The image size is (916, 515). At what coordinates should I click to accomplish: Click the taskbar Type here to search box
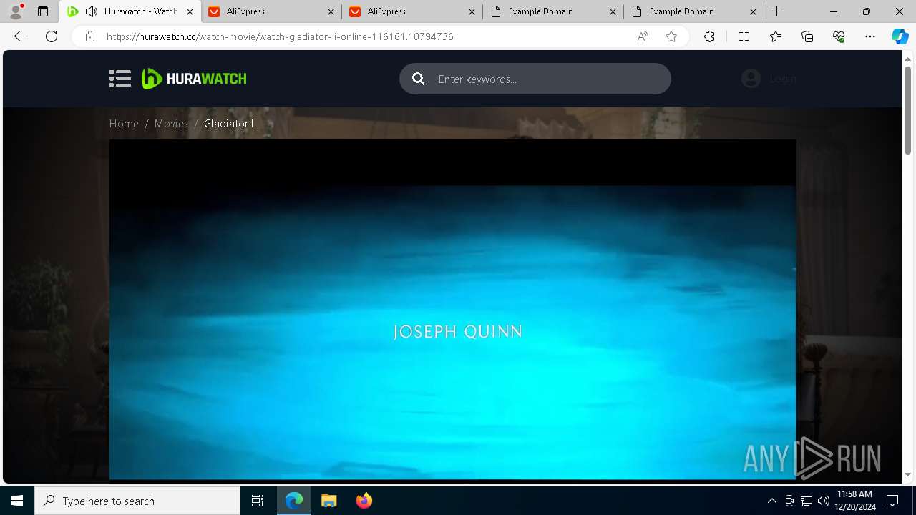coord(137,501)
